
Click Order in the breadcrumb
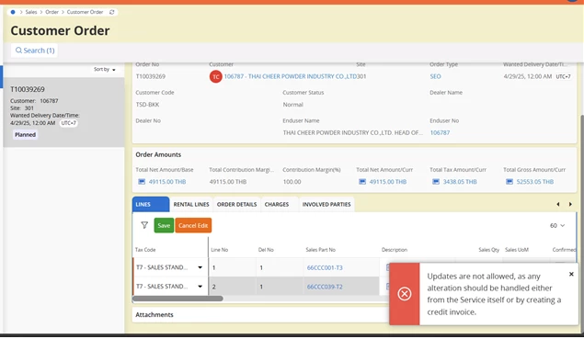point(52,12)
